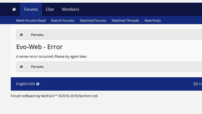The image size is (202, 114).
Task: Open the Forums tab
Action: click(x=31, y=9)
